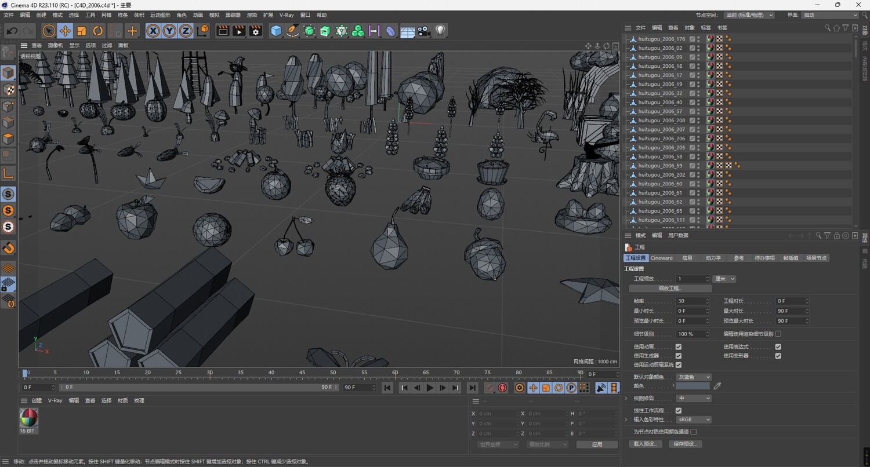870x467 pixels.
Task: Uncheck the 使用动画 checkbox
Action: coord(679,346)
